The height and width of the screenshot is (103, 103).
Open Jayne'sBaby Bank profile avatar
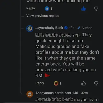[30, 29]
